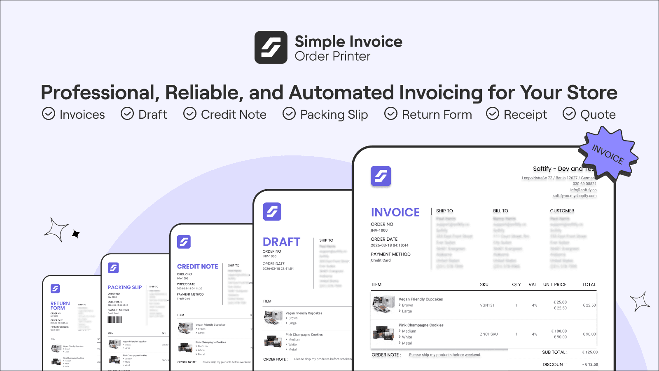Click the phone number '030 69 05521'
Screen dimensions: 659x371
(x=584, y=184)
